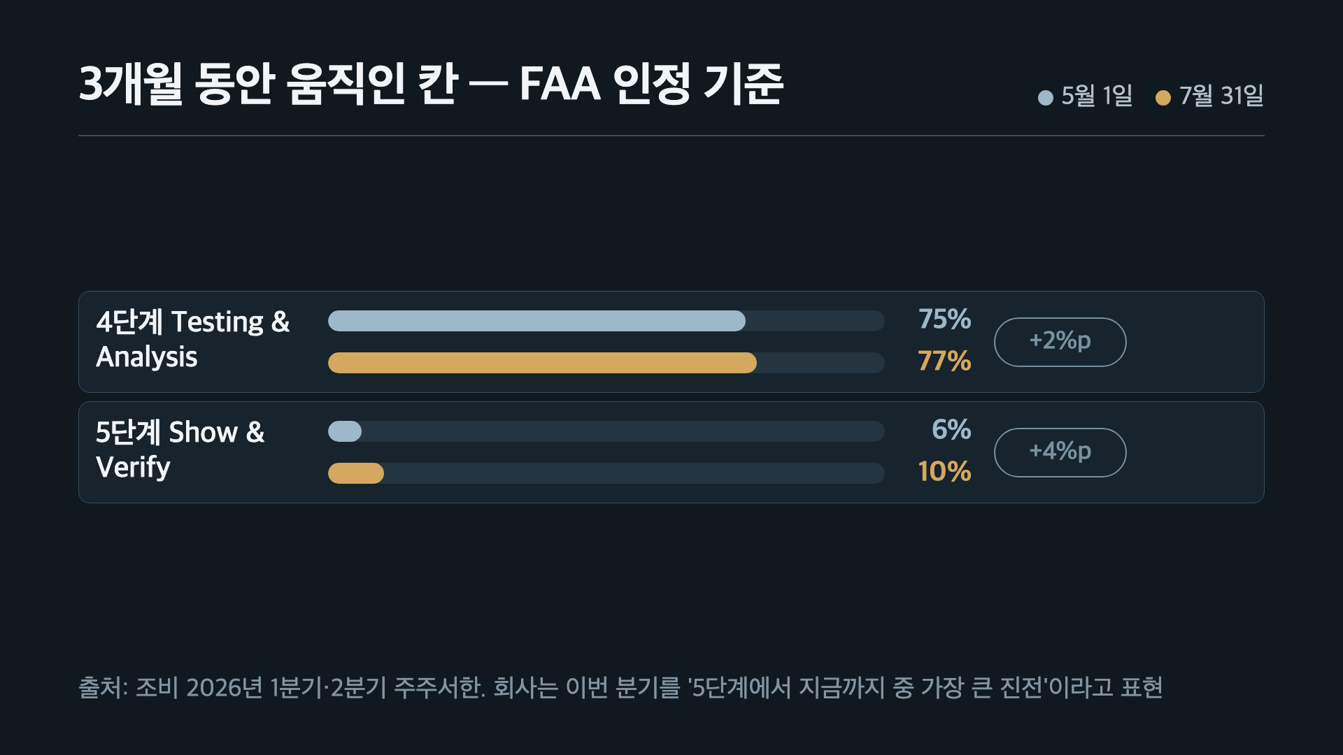Click the orange 7월 31일 legend dot
Image resolution: width=1343 pixels, height=755 pixels.
pyautogui.click(x=1163, y=98)
